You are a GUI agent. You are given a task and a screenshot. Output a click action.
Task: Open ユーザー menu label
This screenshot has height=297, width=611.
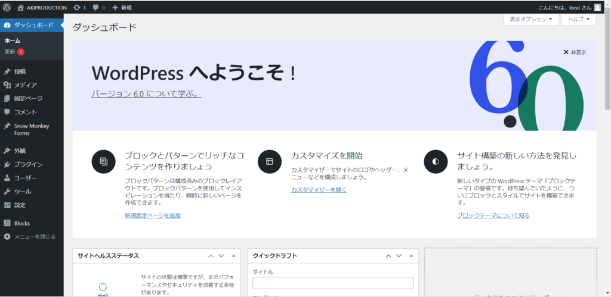(26, 178)
